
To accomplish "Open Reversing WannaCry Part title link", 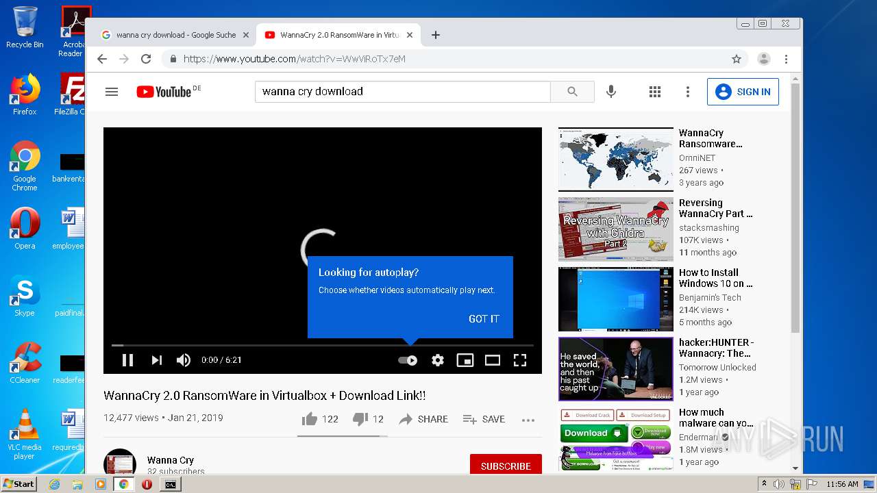I will pyautogui.click(x=716, y=208).
